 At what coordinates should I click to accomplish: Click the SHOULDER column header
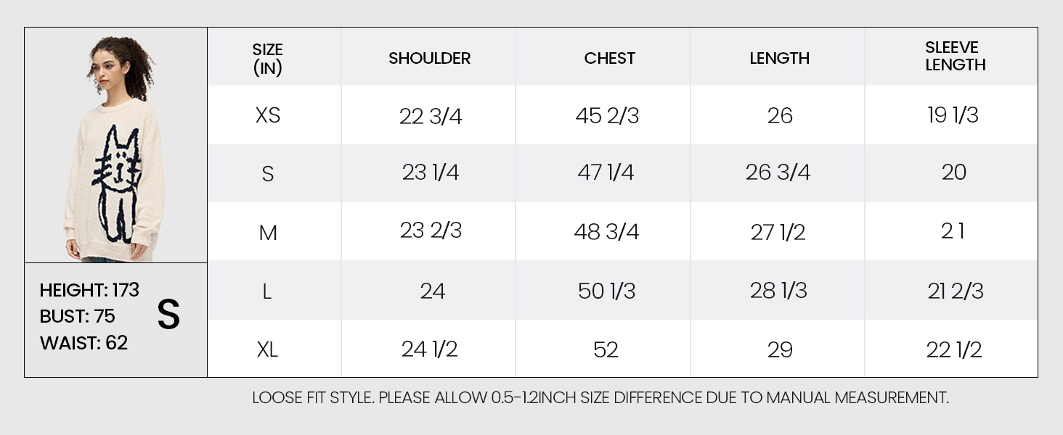tap(429, 58)
